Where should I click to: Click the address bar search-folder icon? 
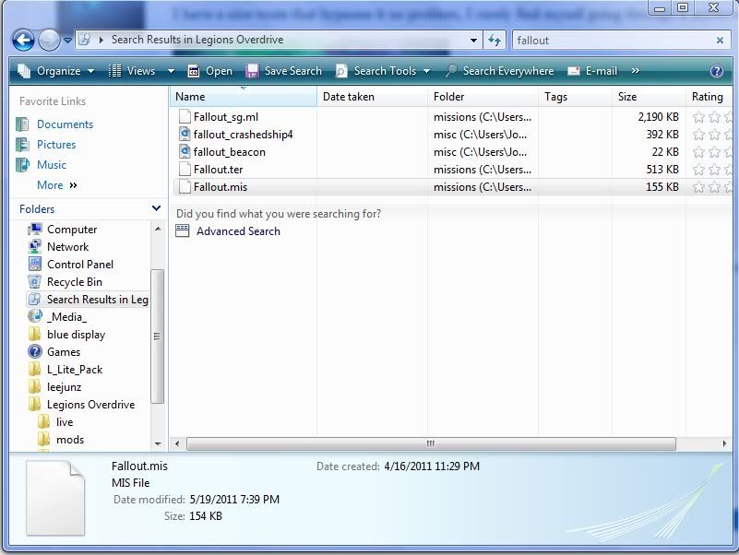84,40
